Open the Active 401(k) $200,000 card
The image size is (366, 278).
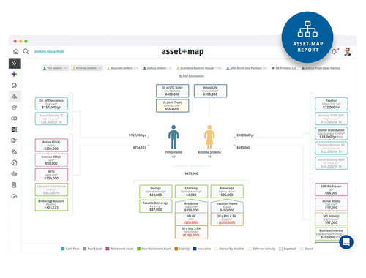pos(51,145)
